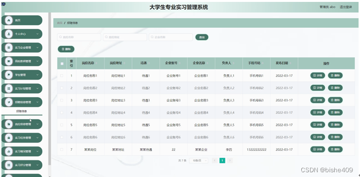Go to 首页 via the breadcrumb
The width and height of the screenshot is (360, 177).
coord(60,23)
